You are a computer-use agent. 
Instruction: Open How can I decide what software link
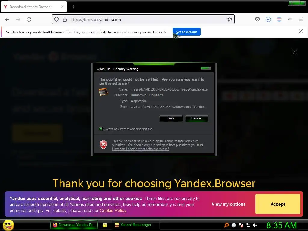click(x=141, y=149)
